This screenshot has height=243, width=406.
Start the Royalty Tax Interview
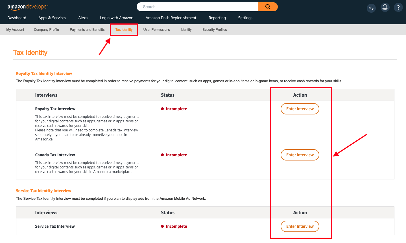tap(300, 109)
